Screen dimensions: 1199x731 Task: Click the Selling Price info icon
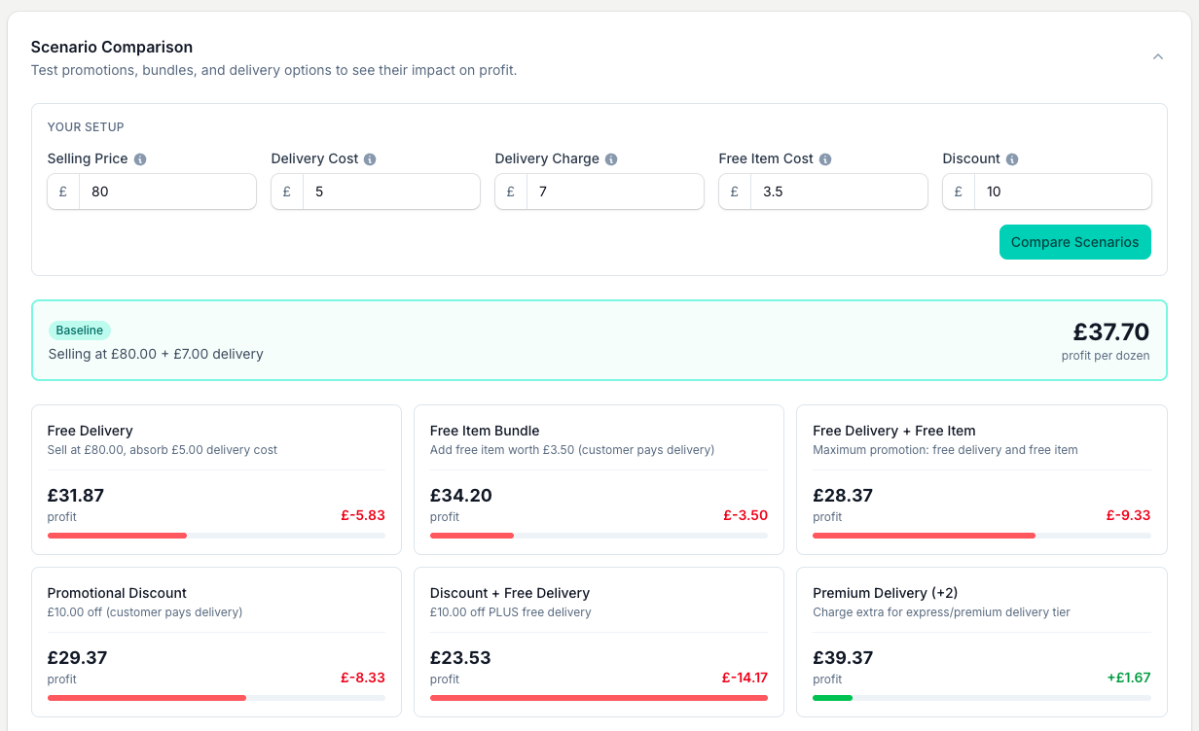[x=140, y=159]
